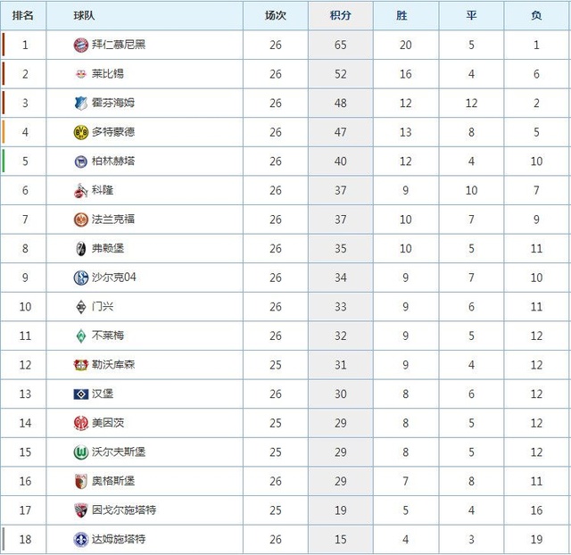Open team link 勒沃库森
571x555 pixels.
113,365
